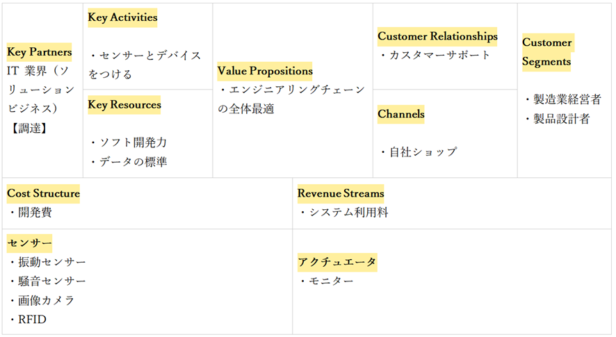
Task: Click the Cost Structure heading
Action: click(44, 193)
